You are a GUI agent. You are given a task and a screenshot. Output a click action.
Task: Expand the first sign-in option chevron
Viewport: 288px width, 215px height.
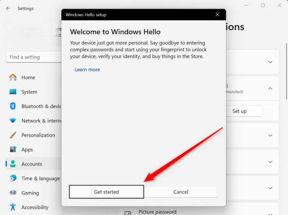(x=270, y=62)
